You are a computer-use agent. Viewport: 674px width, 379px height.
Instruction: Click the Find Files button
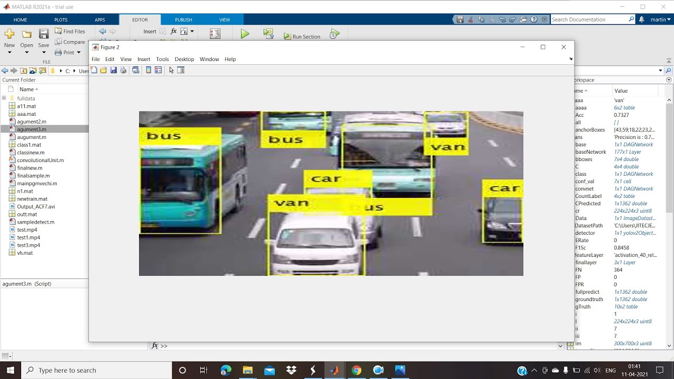pyautogui.click(x=70, y=32)
